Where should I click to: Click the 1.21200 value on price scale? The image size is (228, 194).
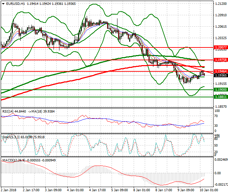tap(219, 4)
